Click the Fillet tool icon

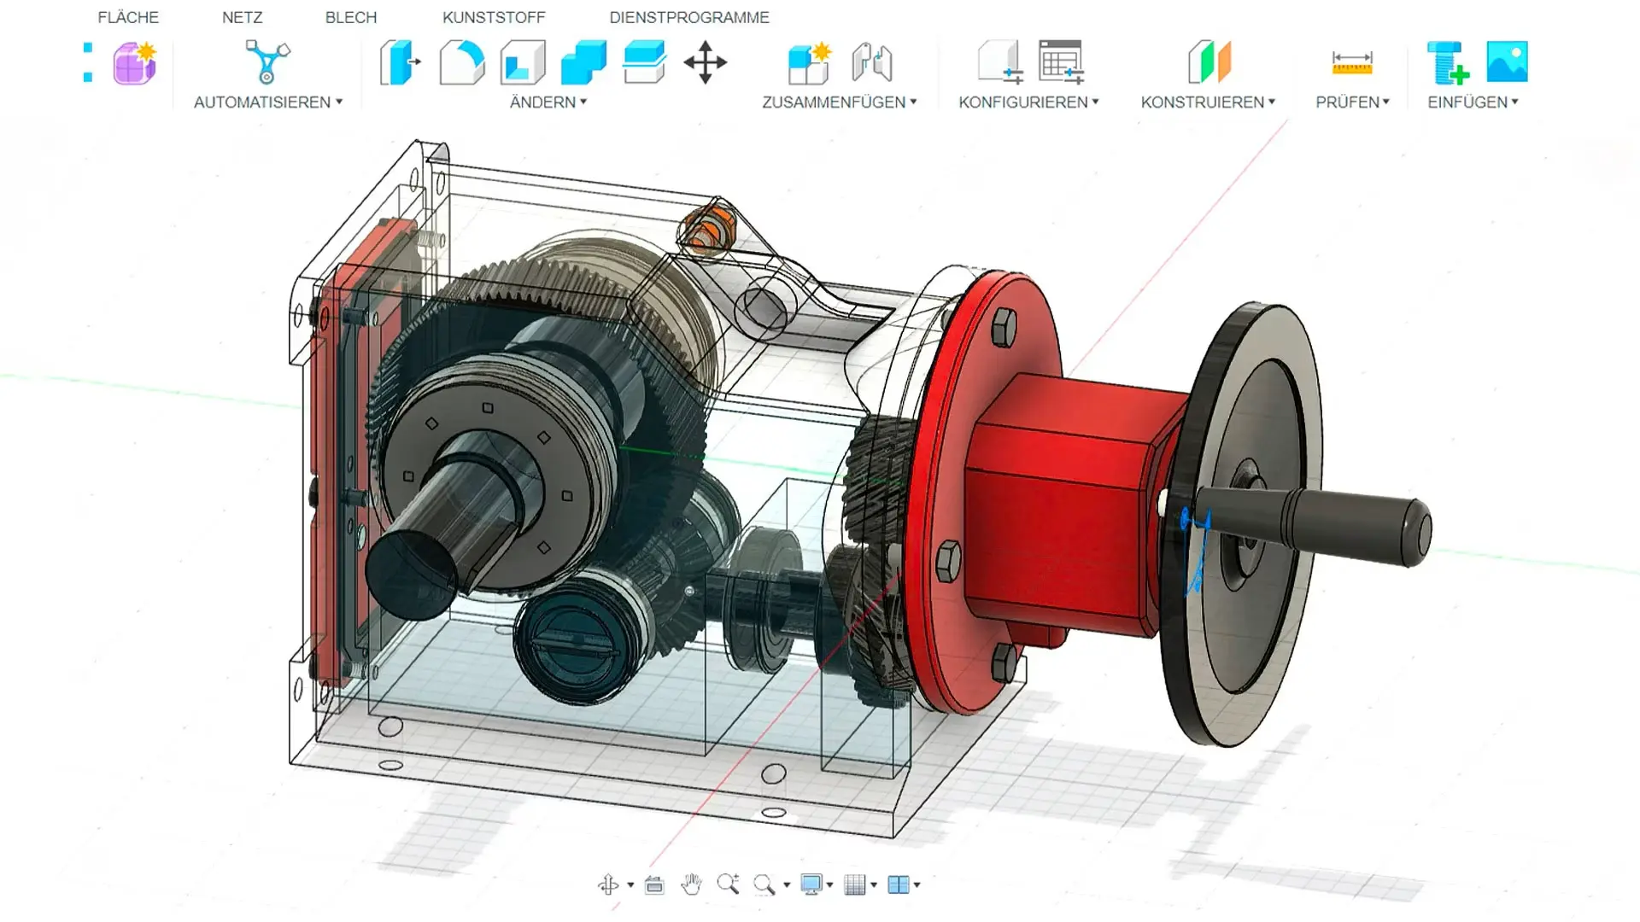[x=461, y=62]
